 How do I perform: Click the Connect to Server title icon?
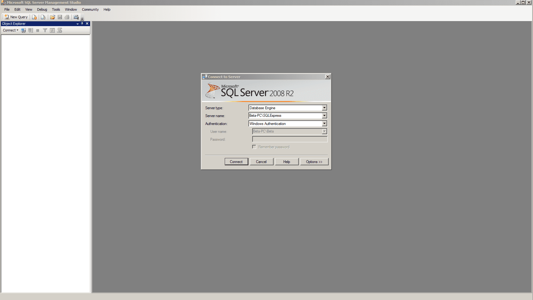point(205,76)
